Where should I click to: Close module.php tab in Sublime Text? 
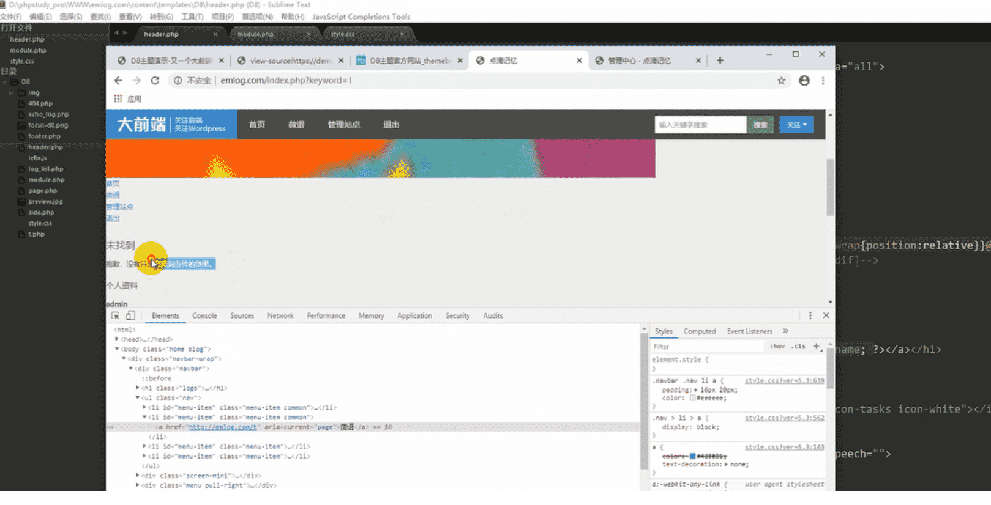(x=309, y=34)
